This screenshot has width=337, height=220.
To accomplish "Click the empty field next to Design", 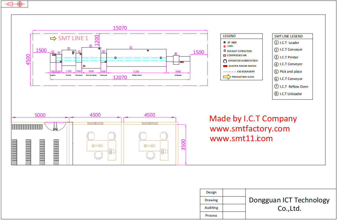I will (x=234, y=193).
